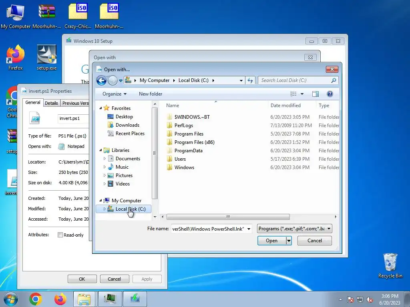The height and width of the screenshot is (307, 410).
Task: Click the Back arrow in Open with dialog
Action: coord(101,80)
